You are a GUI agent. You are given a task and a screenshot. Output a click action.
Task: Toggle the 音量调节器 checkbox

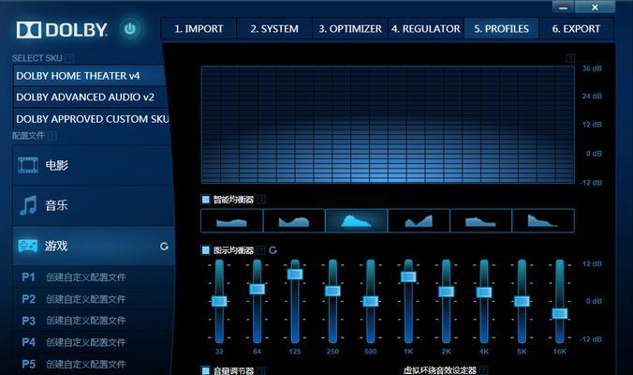click(205, 370)
